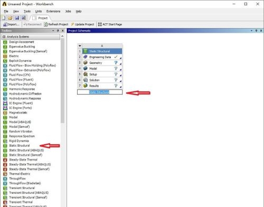Open the Toolbox panel dropdown arrow
The height and width of the screenshot is (207, 264).
click(53, 31)
